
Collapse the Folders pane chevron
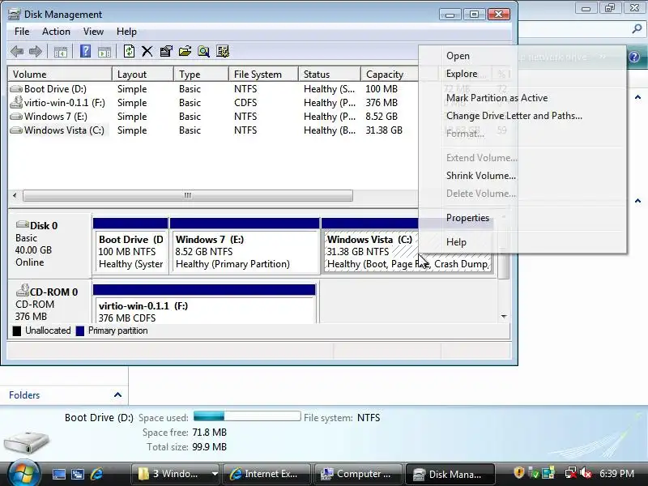pyautogui.click(x=117, y=394)
